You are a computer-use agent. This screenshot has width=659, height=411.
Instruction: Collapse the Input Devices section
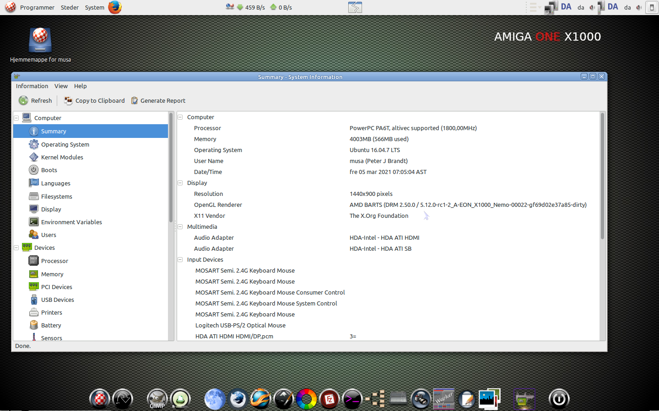pos(180,259)
